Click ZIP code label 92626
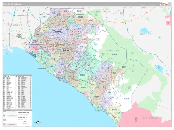 tap(62, 64)
